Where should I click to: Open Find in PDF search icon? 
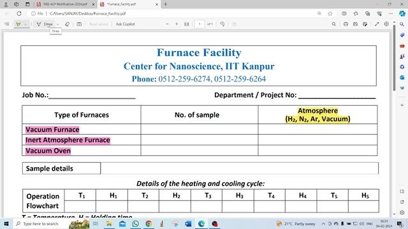click(x=334, y=24)
